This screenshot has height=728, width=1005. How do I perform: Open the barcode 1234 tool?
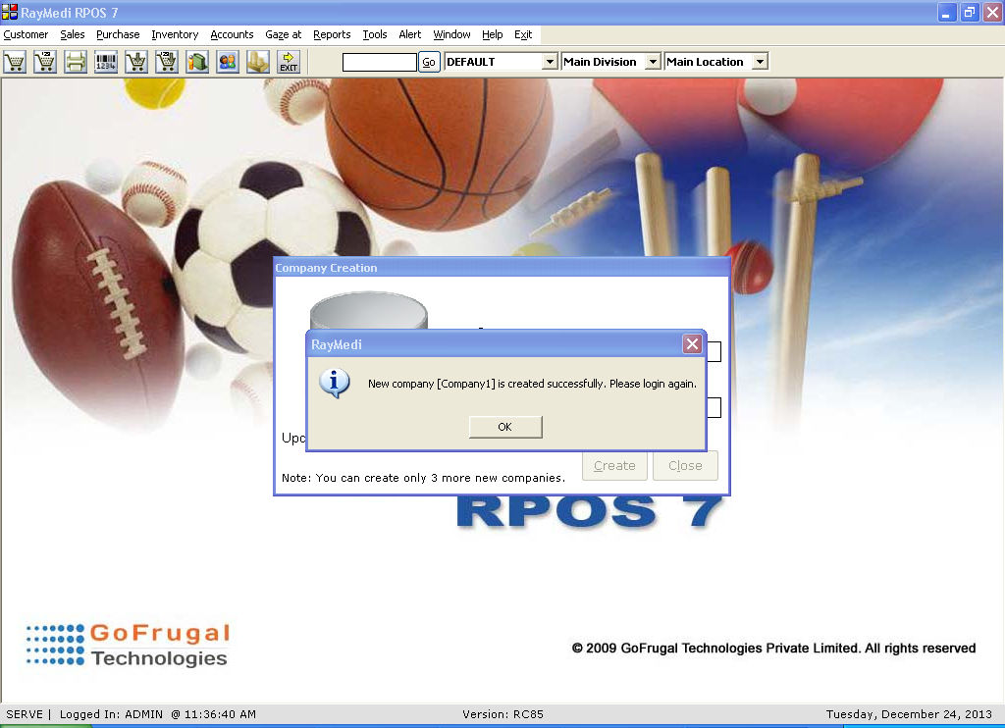pyautogui.click(x=106, y=62)
